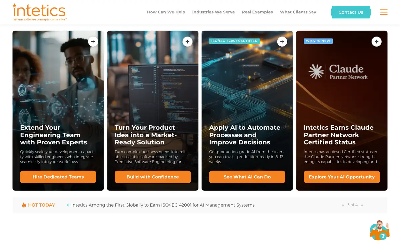Click the Turn Your Product Idea heading
This screenshot has width=400, height=250.
[x=146, y=135]
